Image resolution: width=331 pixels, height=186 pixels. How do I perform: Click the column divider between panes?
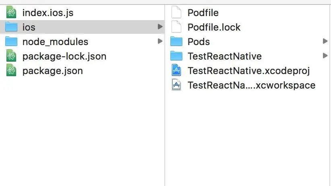[165, 121]
